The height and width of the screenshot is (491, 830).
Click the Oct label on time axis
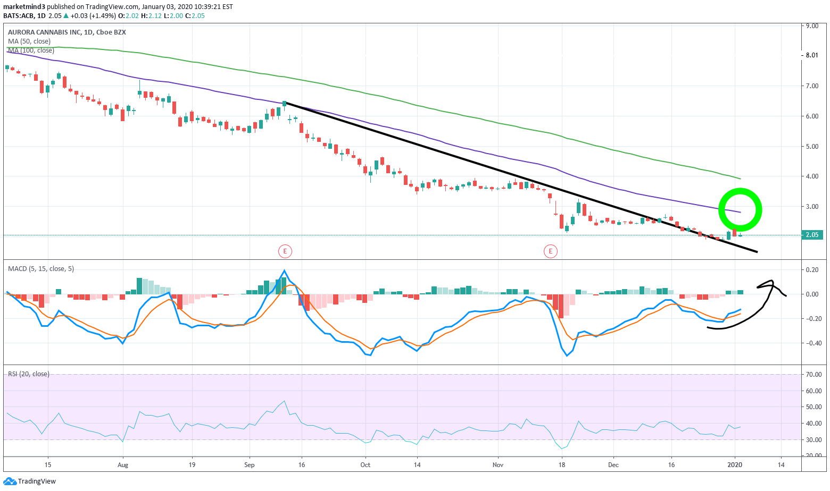[x=365, y=465]
